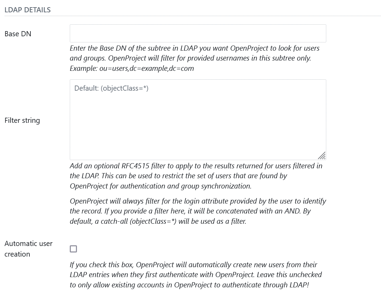Enable the Automatic user creation checkbox
The height and width of the screenshot is (299, 381).
click(x=73, y=249)
